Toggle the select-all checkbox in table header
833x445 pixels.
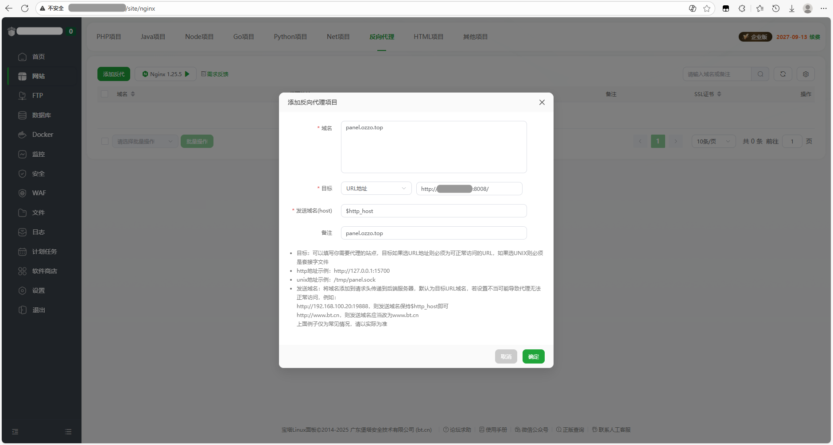pos(105,94)
